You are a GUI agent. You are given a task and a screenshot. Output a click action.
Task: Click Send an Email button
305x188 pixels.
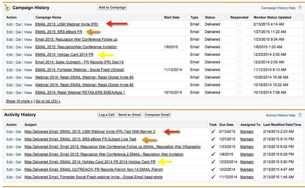coord(129,115)
